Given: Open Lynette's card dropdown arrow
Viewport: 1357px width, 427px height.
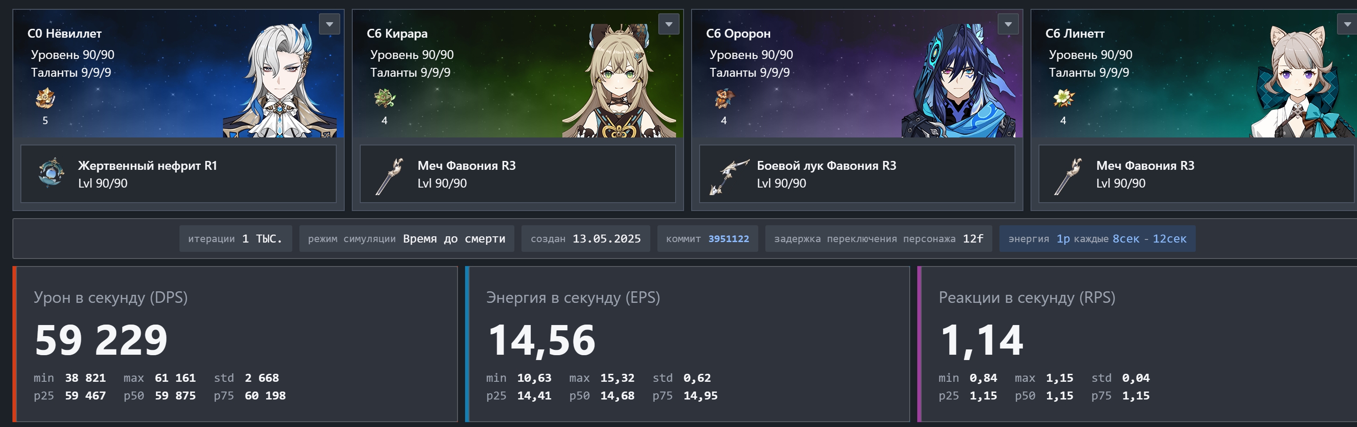Looking at the screenshot, I should (x=1347, y=24).
